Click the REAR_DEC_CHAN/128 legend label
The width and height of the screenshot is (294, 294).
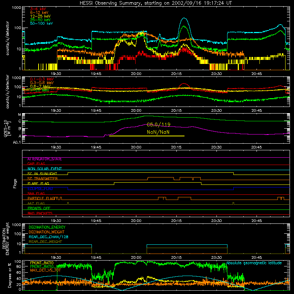pyautogui.click(x=49, y=237)
